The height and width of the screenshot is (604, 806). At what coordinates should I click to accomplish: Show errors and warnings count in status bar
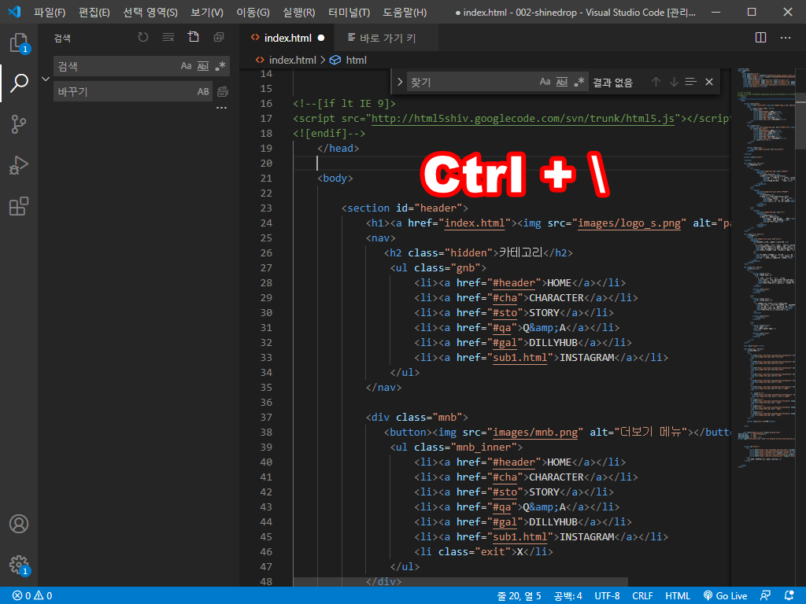click(x=31, y=596)
